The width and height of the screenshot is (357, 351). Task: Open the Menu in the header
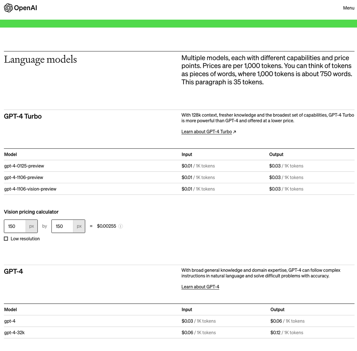349,8
